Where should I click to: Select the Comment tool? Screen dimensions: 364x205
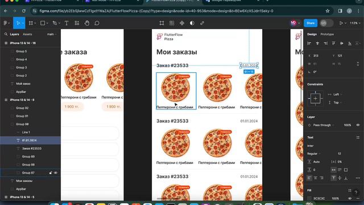97,23
